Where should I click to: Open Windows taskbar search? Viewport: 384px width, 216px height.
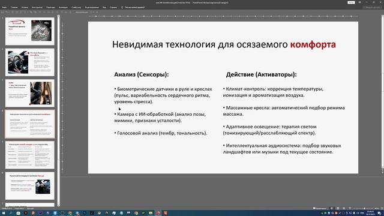tap(11, 214)
